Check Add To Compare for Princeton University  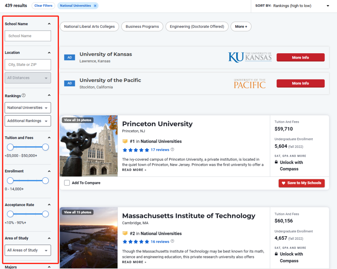[67, 183]
